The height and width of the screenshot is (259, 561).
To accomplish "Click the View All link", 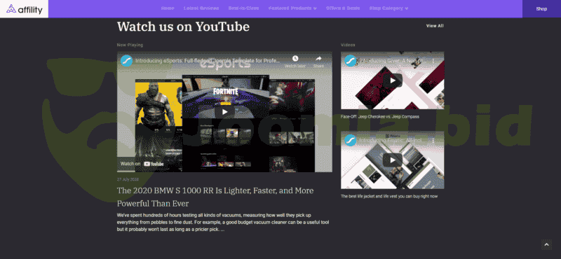I will pos(435,26).
